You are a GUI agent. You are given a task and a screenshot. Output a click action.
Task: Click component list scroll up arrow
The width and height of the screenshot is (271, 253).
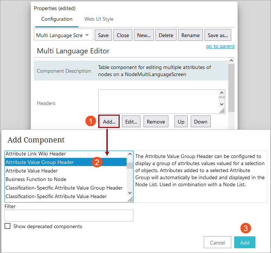tap(130, 154)
